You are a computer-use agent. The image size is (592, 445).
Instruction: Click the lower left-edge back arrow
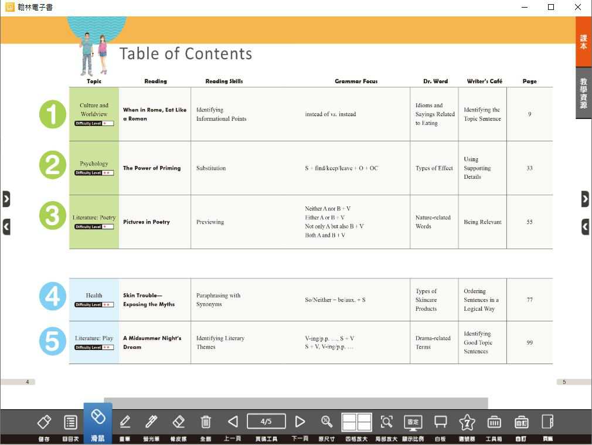pos(6,227)
